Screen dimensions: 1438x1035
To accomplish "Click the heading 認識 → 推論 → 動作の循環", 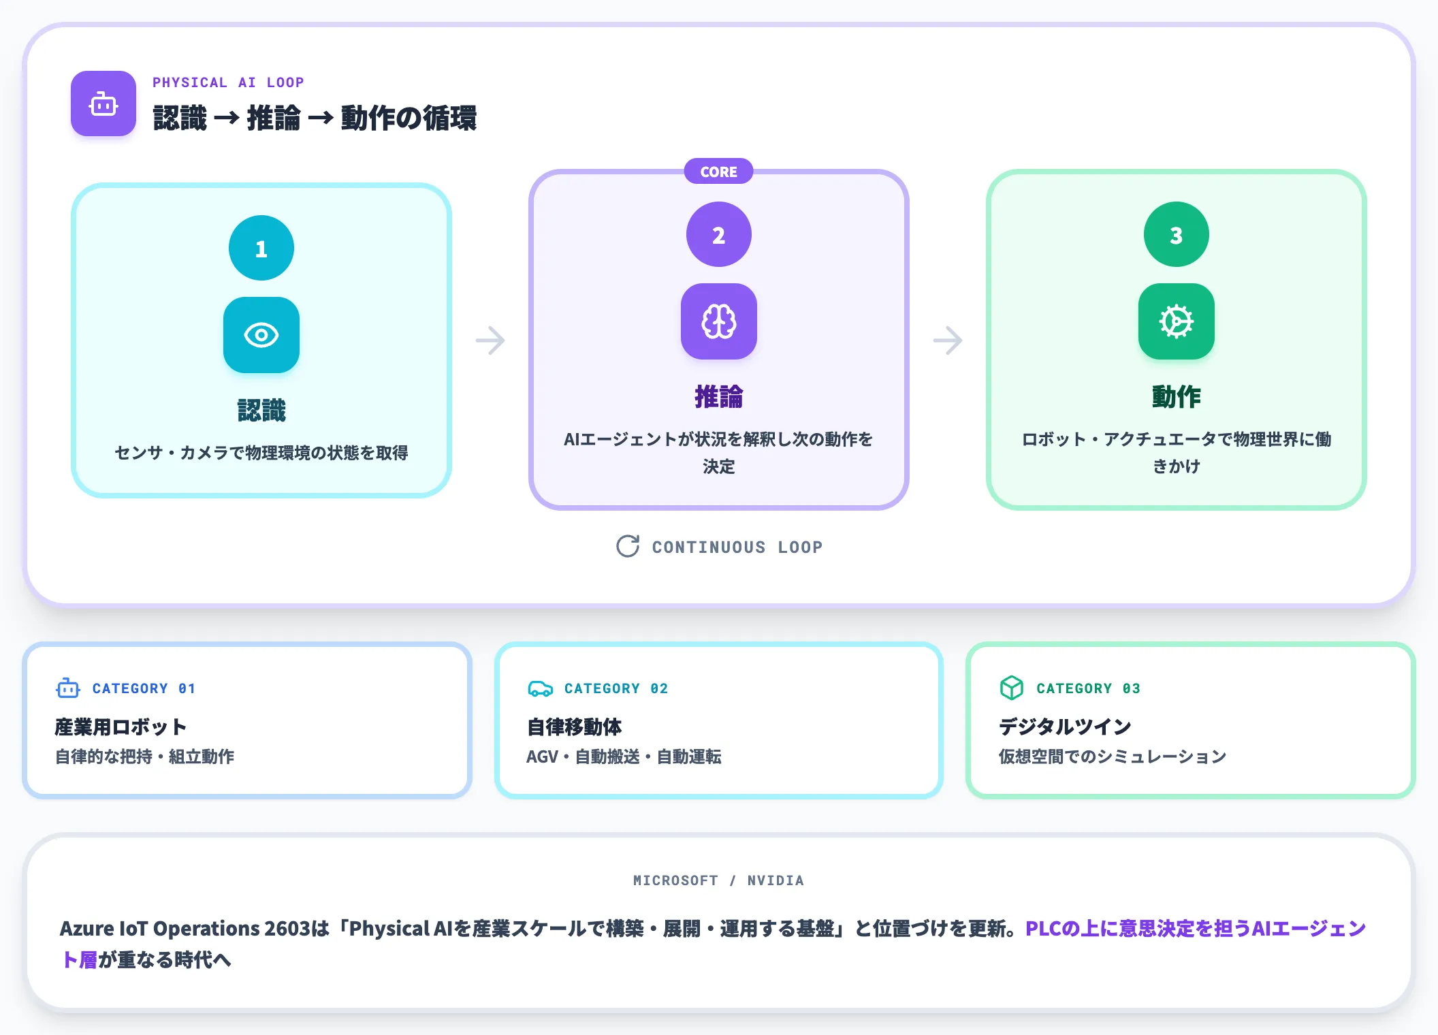I will (x=315, y=118).
